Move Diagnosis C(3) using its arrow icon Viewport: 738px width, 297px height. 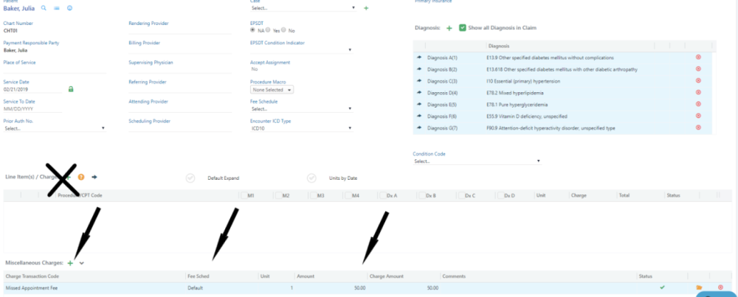(x=419, y=81)
